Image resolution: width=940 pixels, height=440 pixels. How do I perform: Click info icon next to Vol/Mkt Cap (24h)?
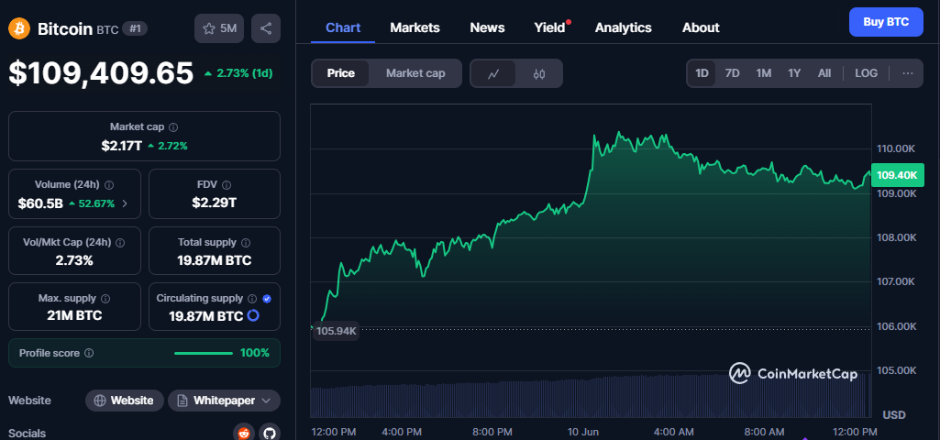tap(120, 243)
